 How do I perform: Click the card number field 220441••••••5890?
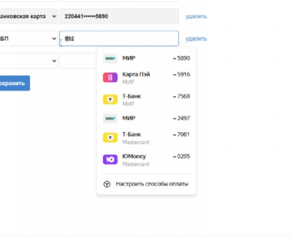click(x=119, y=16)
